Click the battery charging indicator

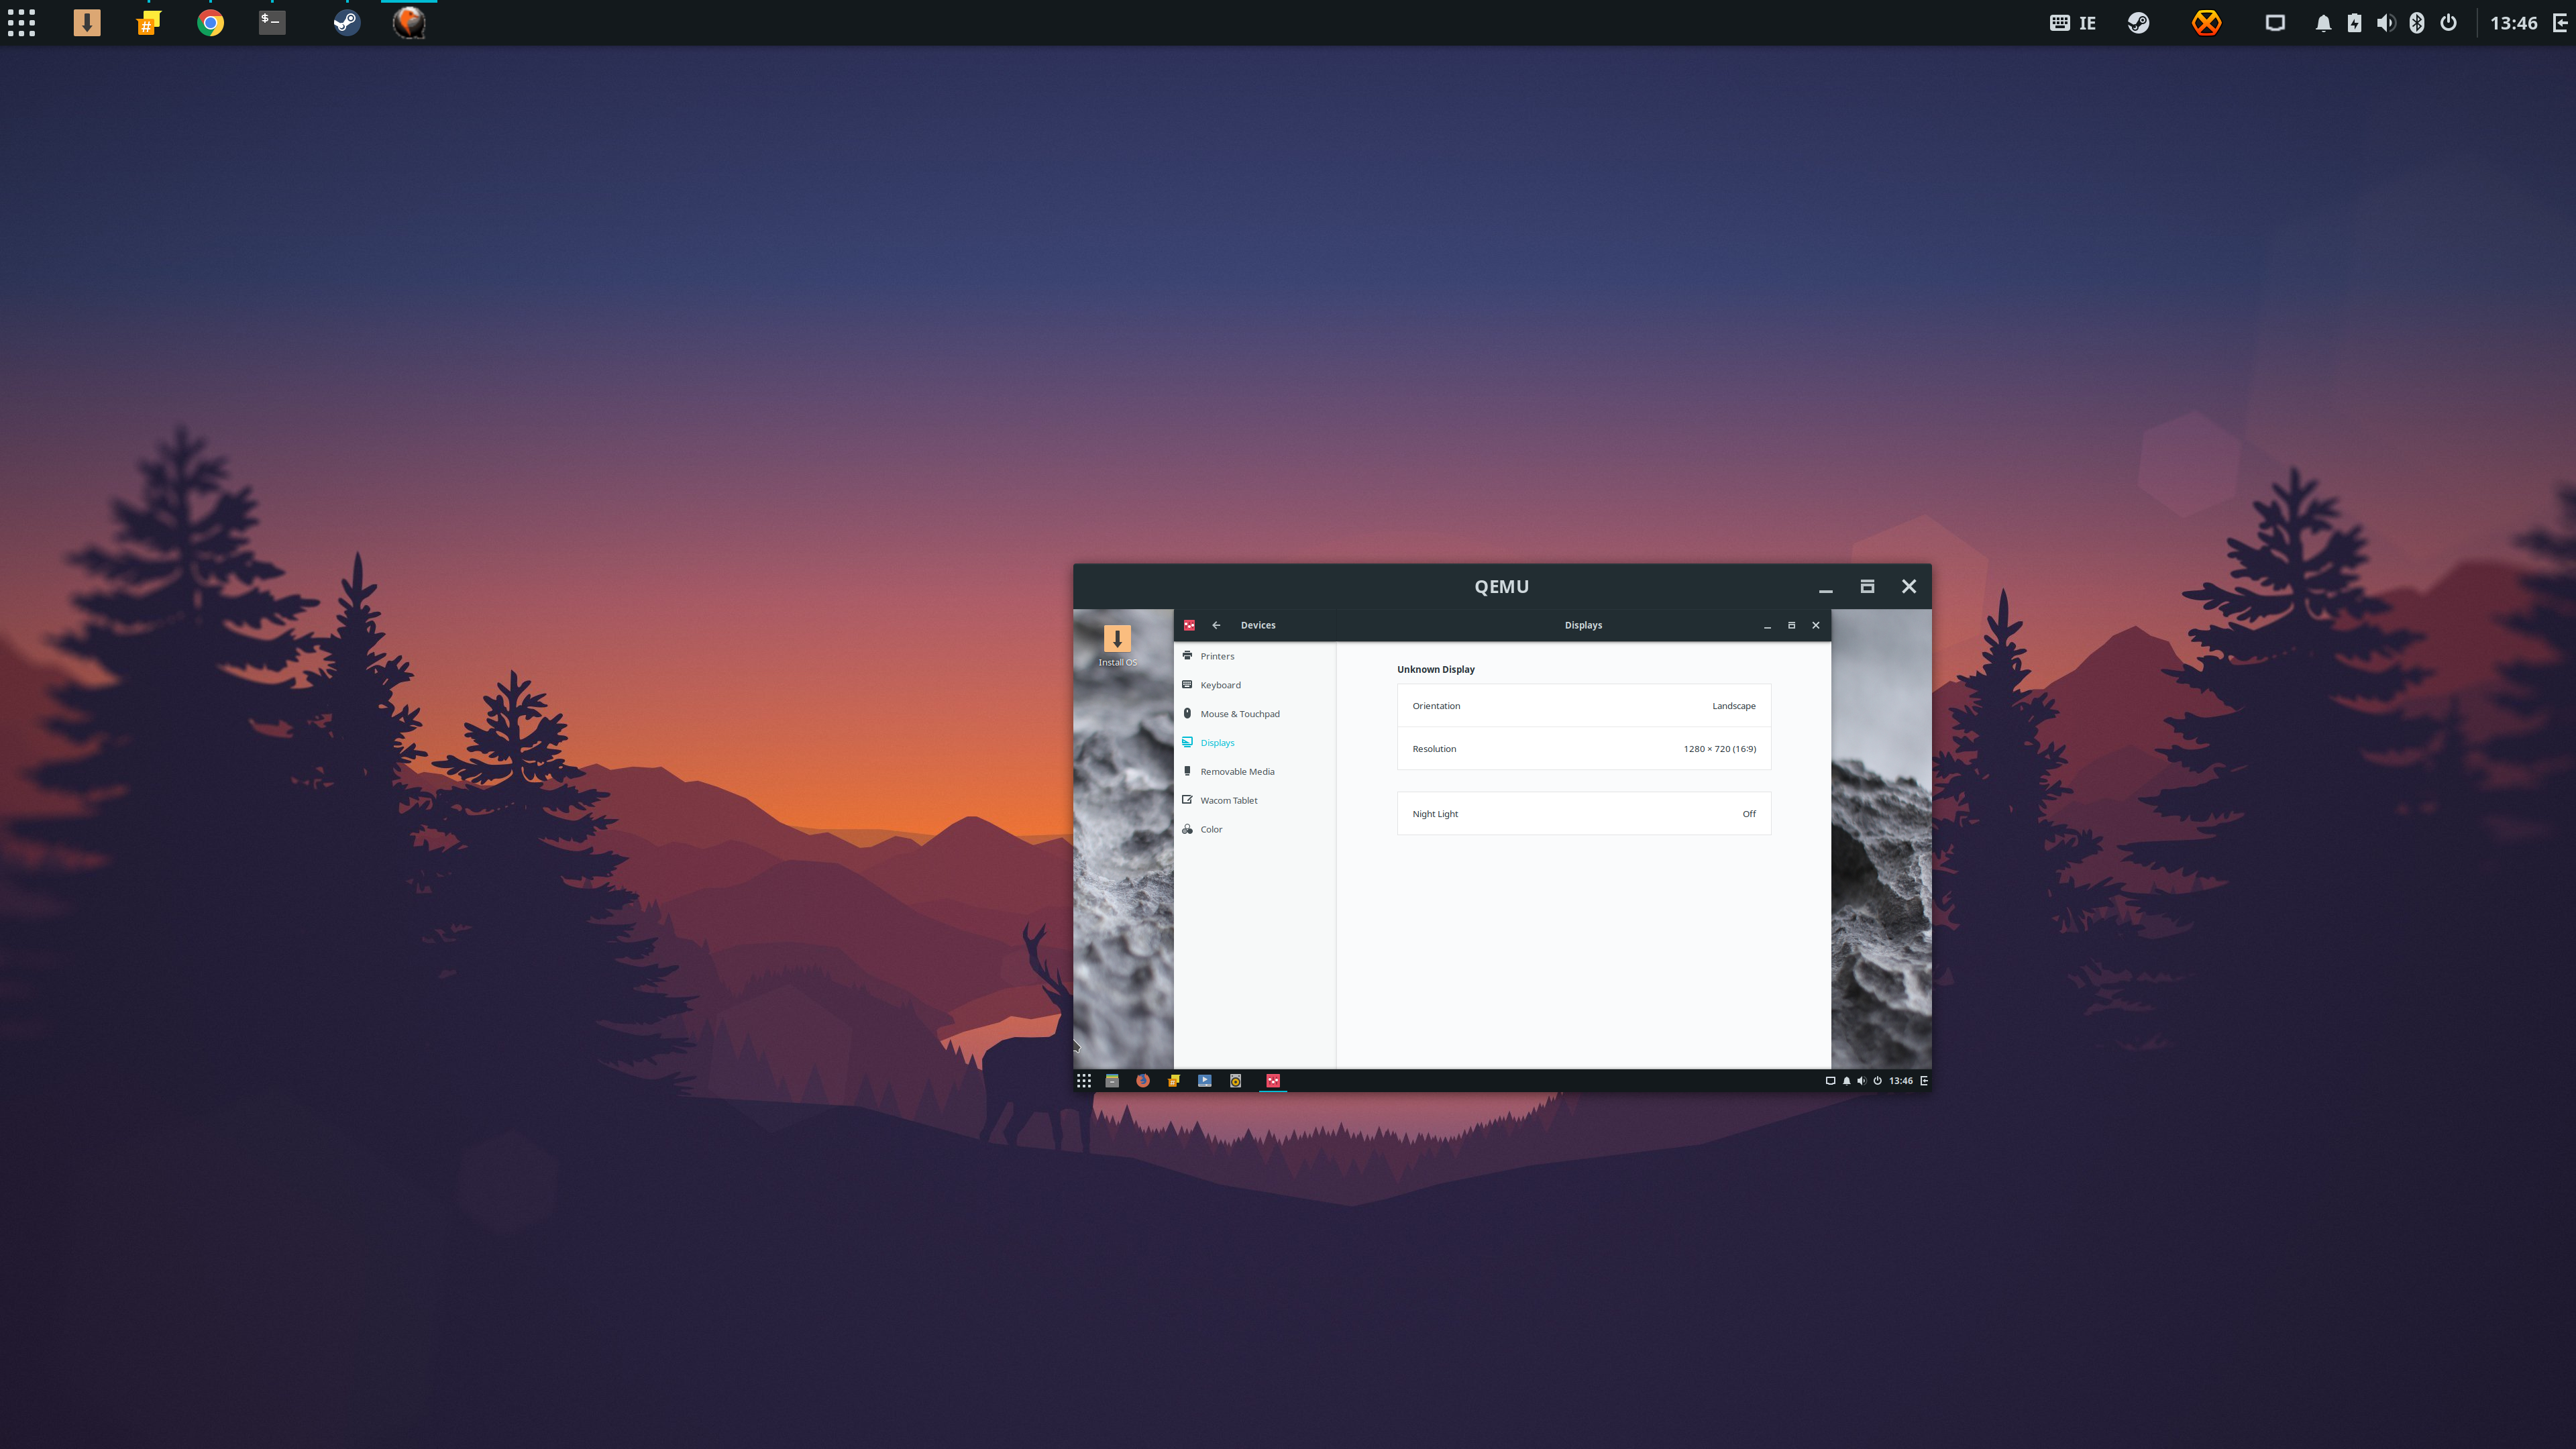pos(2354,23)
